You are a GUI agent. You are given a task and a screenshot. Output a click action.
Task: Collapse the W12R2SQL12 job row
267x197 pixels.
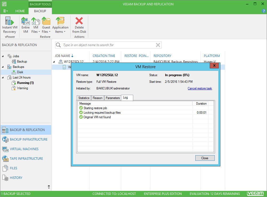click(x=54, y=61)
